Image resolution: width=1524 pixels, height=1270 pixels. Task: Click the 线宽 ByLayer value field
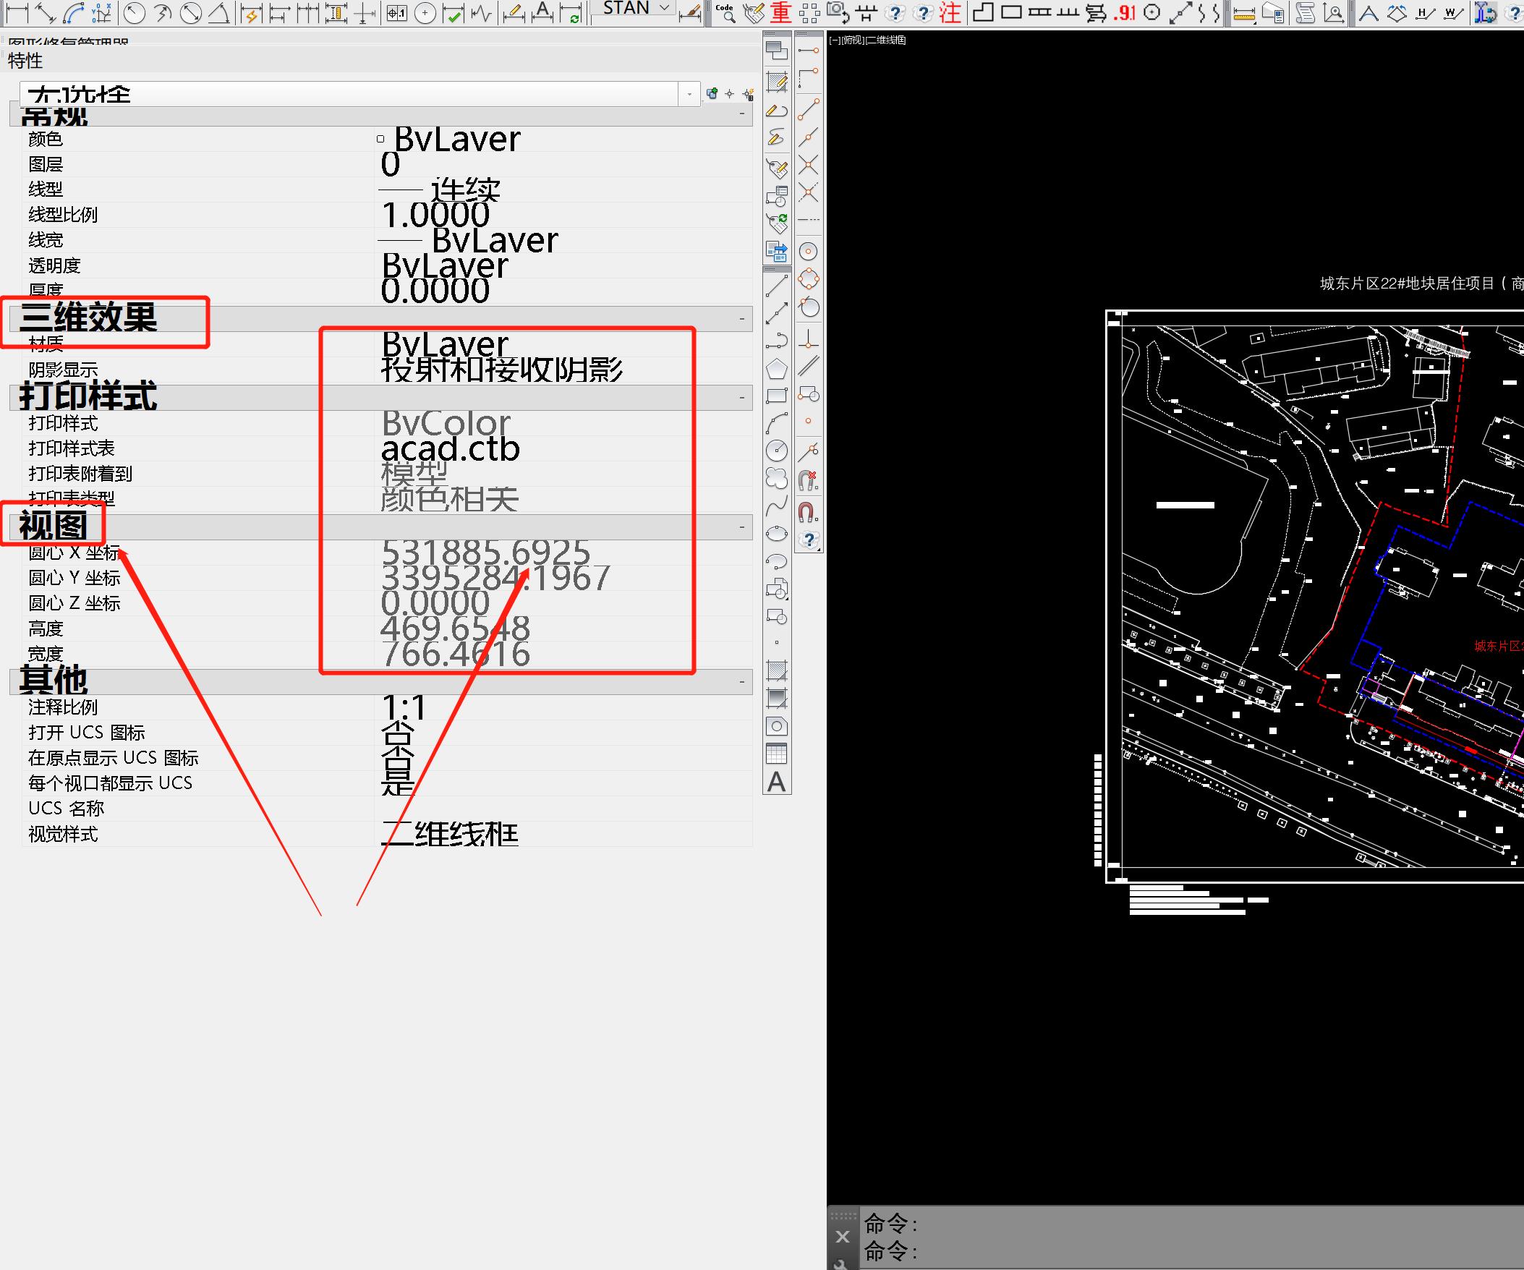click(564, 240)
